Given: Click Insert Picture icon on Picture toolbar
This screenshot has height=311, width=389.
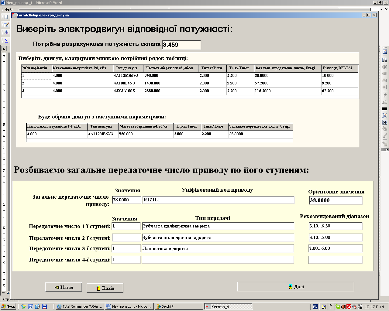Looking at the screenshot, I should (385, 52).
